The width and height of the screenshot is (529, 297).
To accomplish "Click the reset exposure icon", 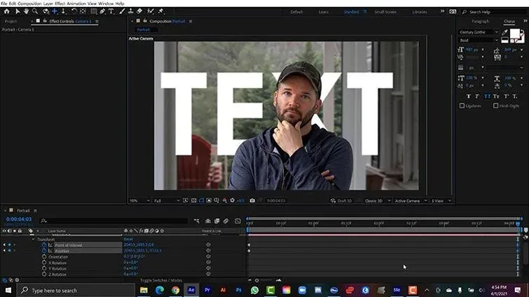I will point(232,201).
